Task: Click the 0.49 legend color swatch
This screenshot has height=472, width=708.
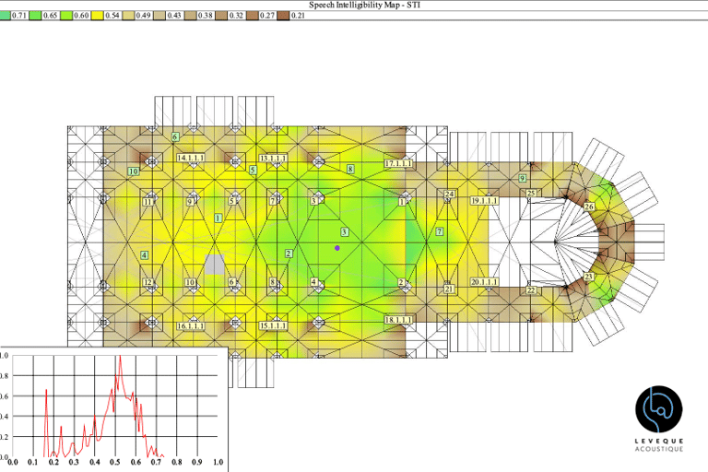Action: (128, 16)
